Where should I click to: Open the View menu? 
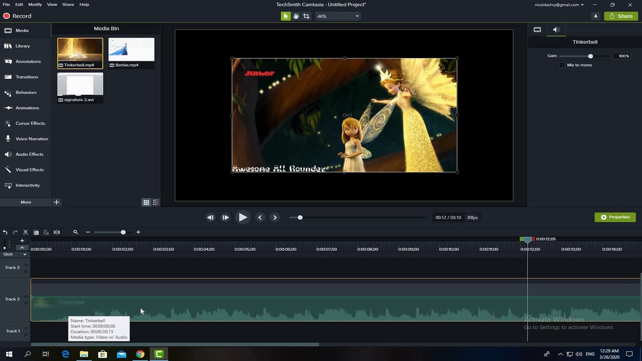point(52,5)
